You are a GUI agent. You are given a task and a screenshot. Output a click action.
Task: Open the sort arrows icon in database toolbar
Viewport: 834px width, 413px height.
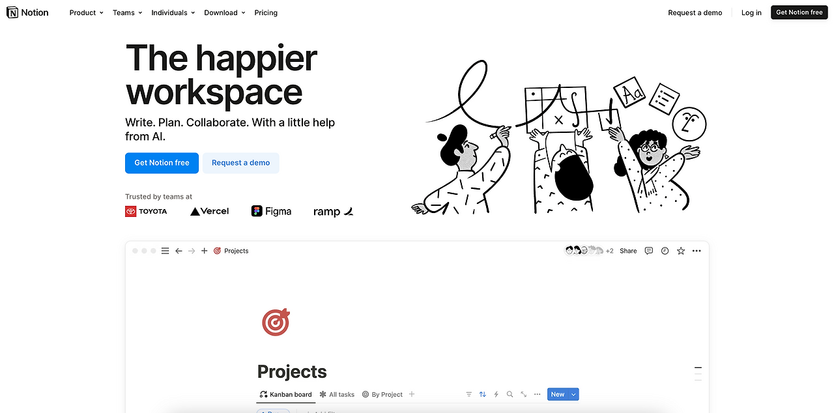click(x=483, y=394)
